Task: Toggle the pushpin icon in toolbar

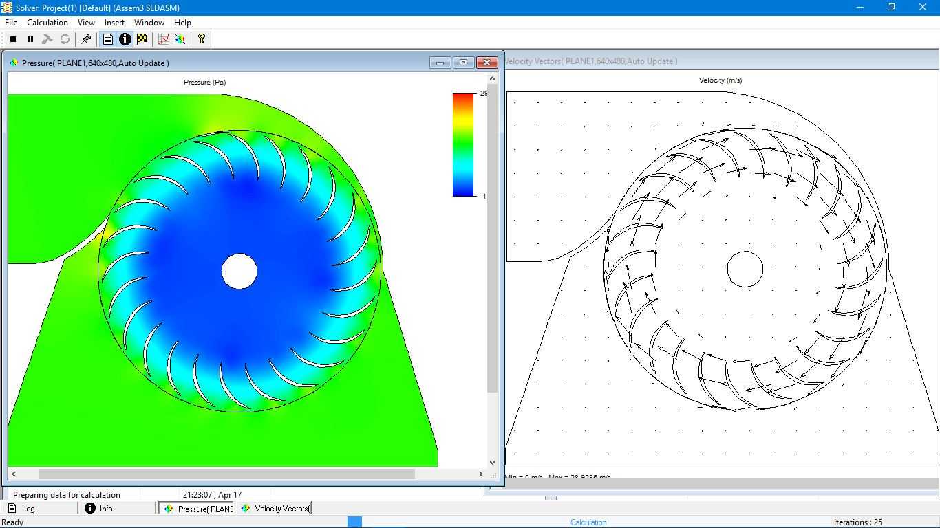Action: click(x=86, y=39)
